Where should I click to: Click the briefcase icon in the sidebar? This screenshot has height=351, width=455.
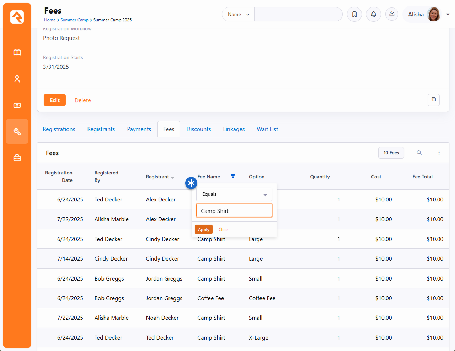click(x=17, y=158)
